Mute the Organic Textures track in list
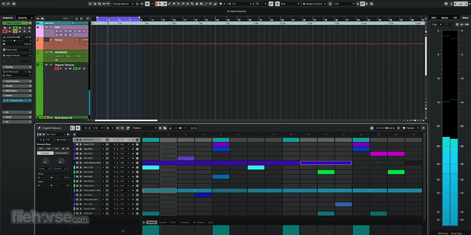This screenshot has width=471, height=235. pos(46,65)
